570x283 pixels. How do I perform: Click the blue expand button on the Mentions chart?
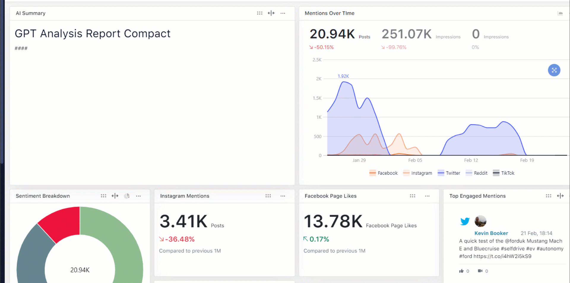(554, 70)
